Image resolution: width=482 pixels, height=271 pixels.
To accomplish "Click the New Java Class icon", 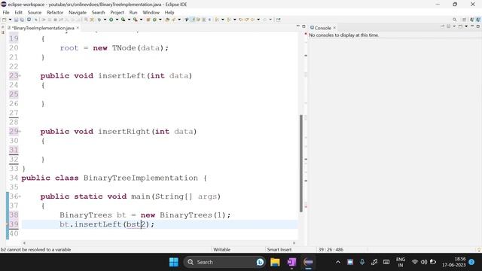I will (x=154, y=20).
